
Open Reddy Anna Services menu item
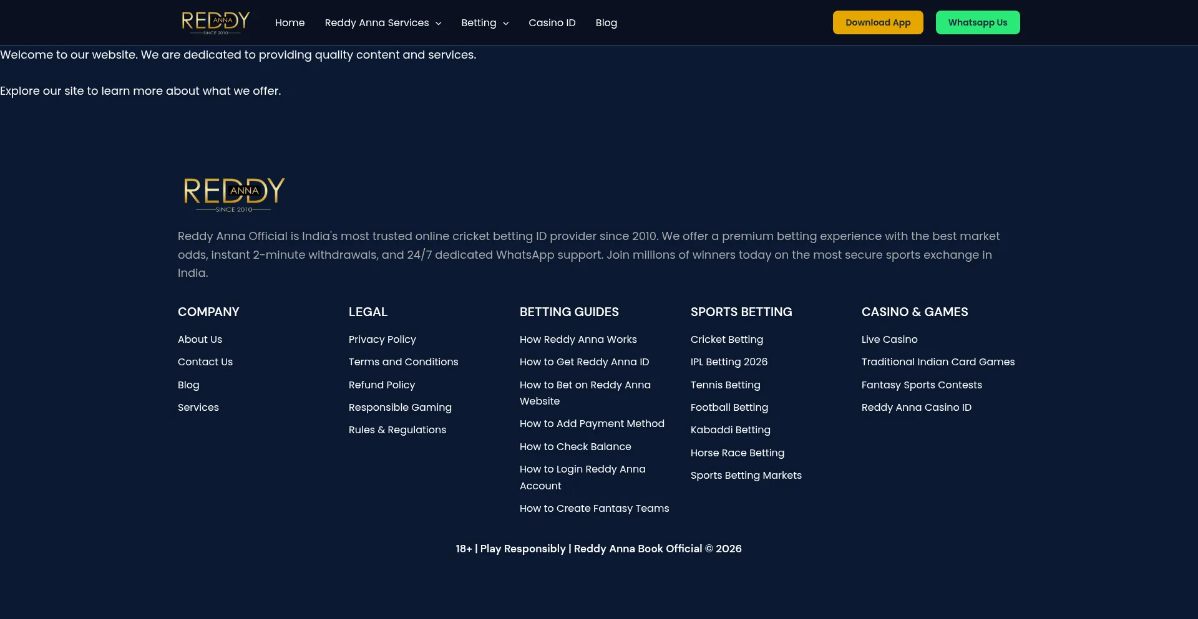pyautogui.click(x=377, y=22)
